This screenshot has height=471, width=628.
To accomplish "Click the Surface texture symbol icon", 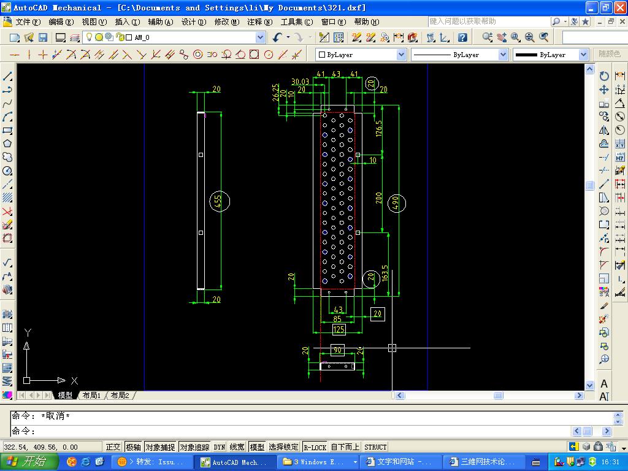I will coord(7,262).
